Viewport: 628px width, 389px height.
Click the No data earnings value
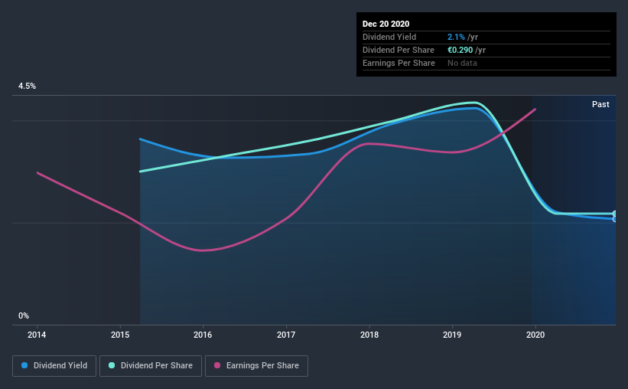[462, 63]
